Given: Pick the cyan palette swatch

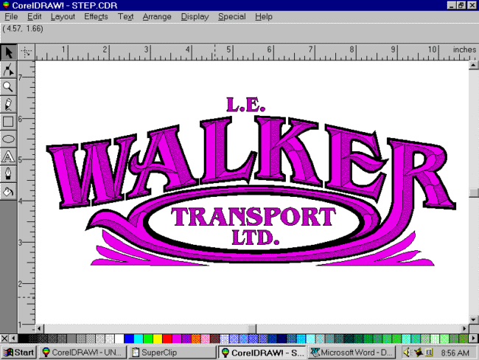Looking at the screenshot, I should tap(139, 339).
